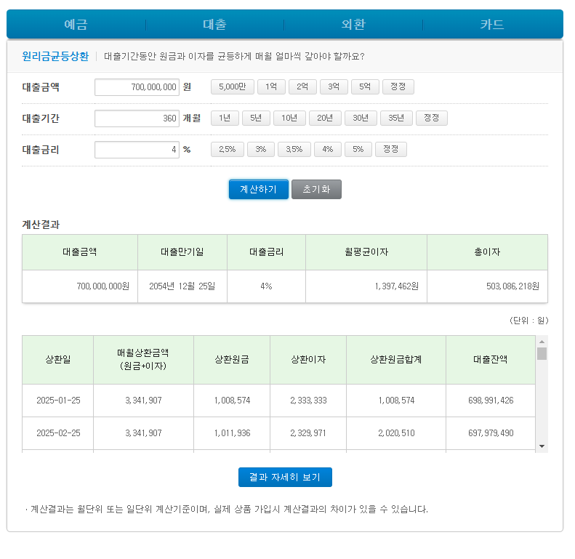
Task: Click the 원리금균등상환 heading
Action: (55, 57)
